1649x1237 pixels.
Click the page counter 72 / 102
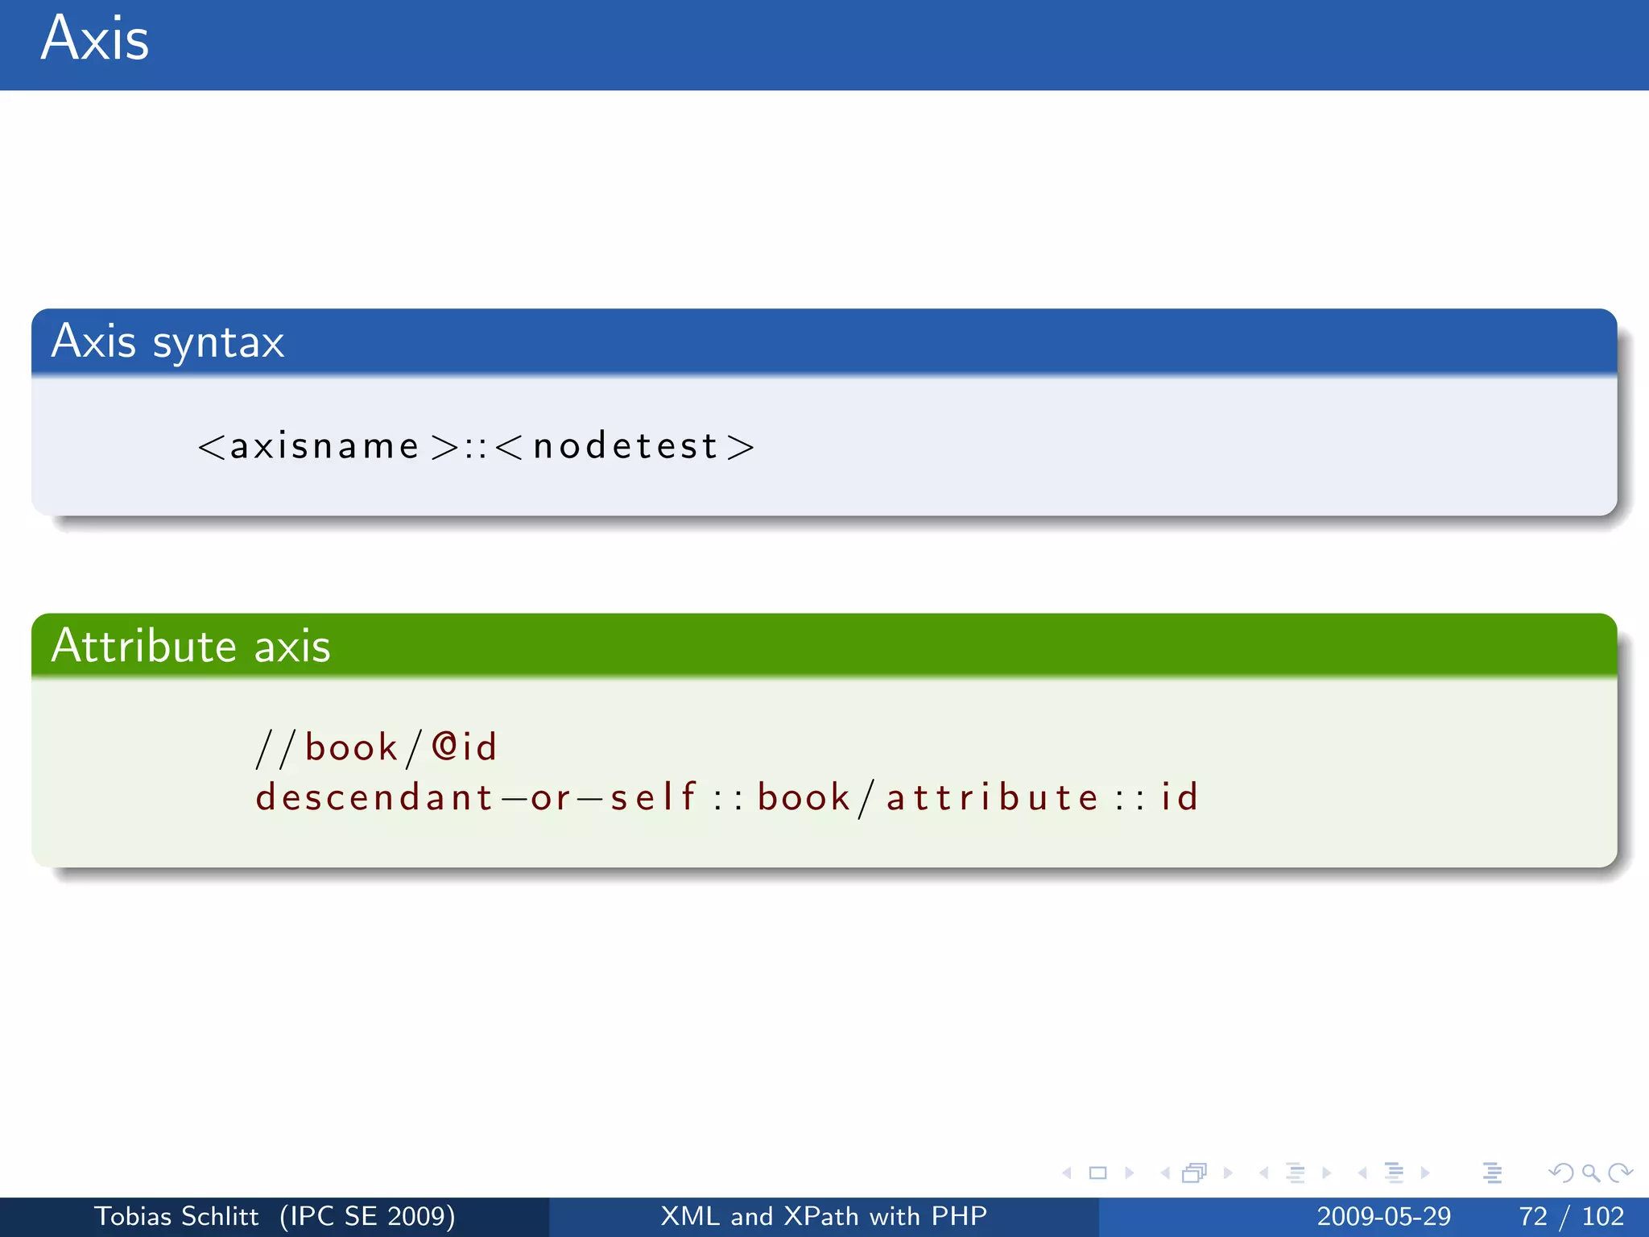click(x=1571, y=1216)
